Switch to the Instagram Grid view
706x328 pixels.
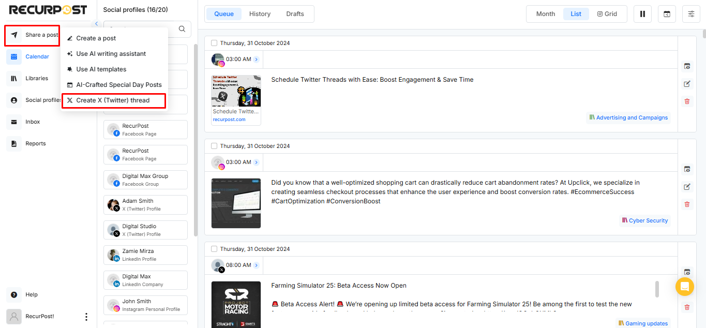point(607,14)
